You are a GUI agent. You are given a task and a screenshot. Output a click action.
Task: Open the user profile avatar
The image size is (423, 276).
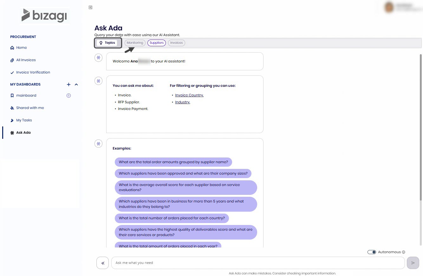pyautogui.click(x=389, y=7)
